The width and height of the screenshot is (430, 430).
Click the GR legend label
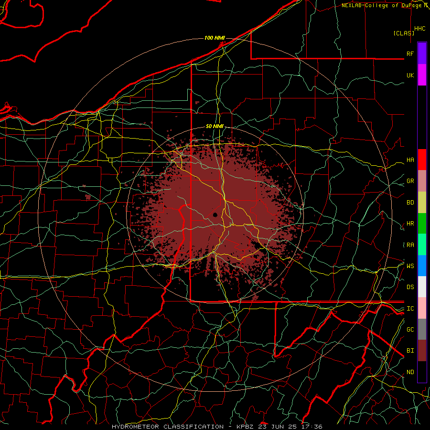410,181
